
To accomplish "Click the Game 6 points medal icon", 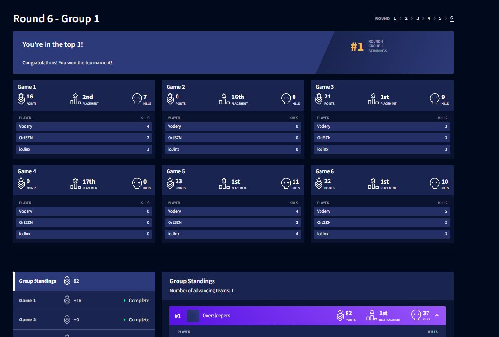I will (x=319, y=183).
